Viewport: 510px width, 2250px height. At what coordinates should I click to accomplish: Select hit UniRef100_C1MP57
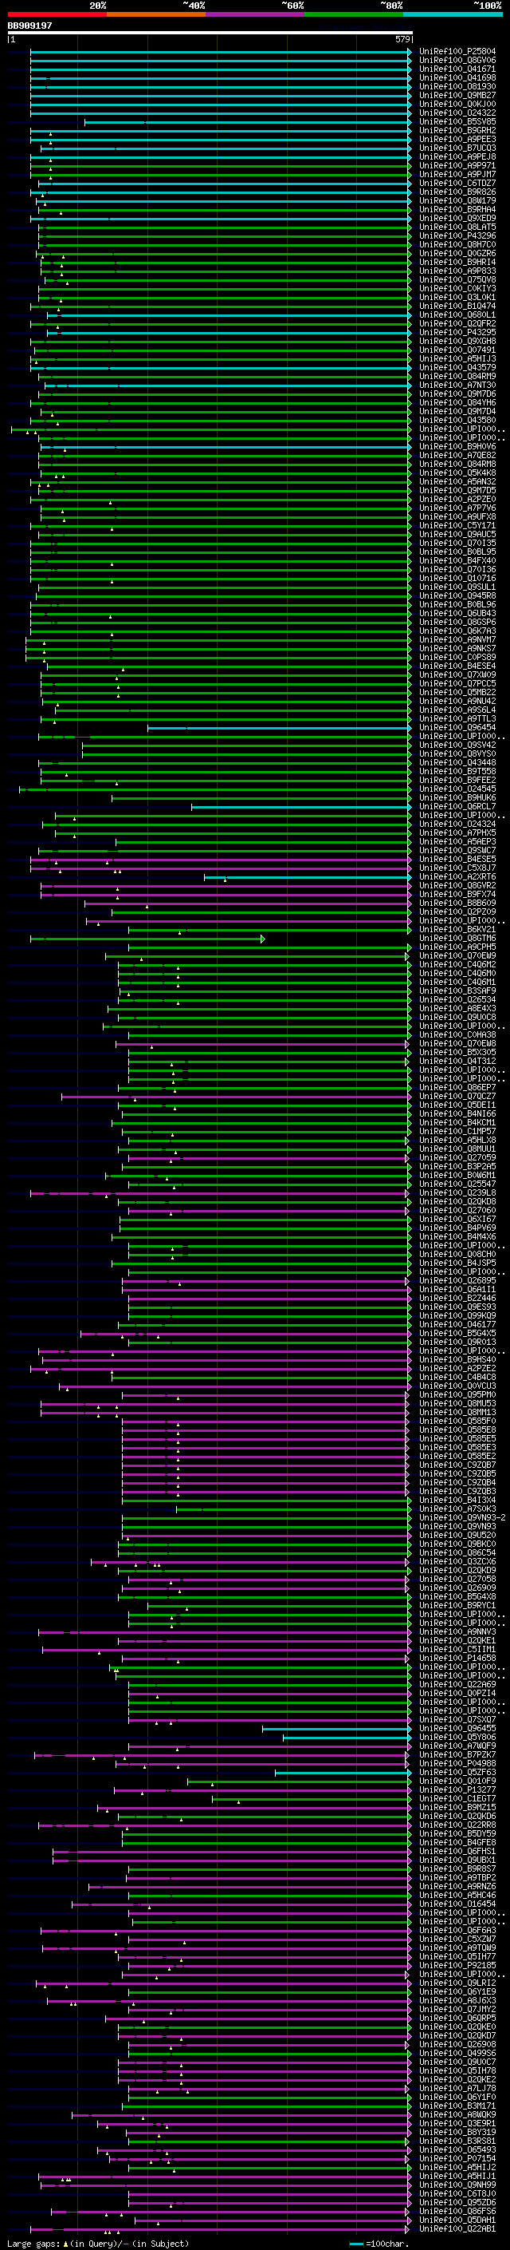coord(457,1131)
